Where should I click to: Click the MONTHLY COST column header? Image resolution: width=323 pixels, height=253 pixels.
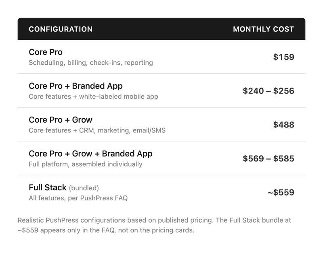(x=263, y=29)
